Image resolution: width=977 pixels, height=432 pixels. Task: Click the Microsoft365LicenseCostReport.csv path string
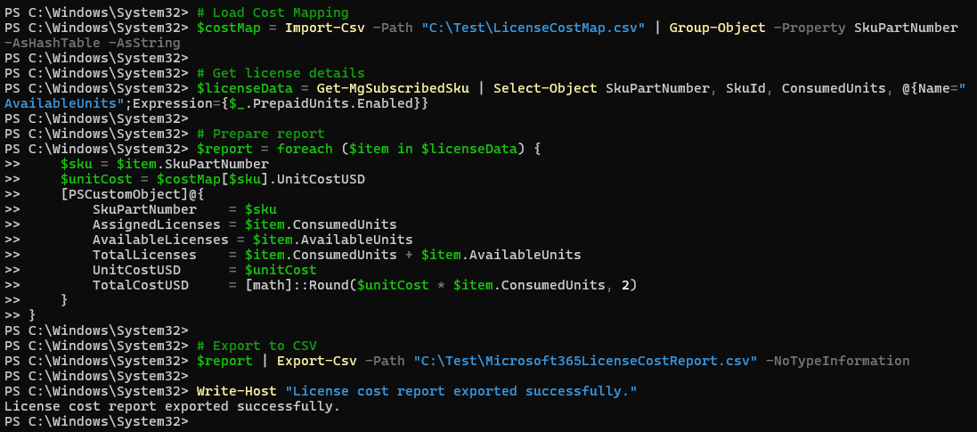[585, 361]
